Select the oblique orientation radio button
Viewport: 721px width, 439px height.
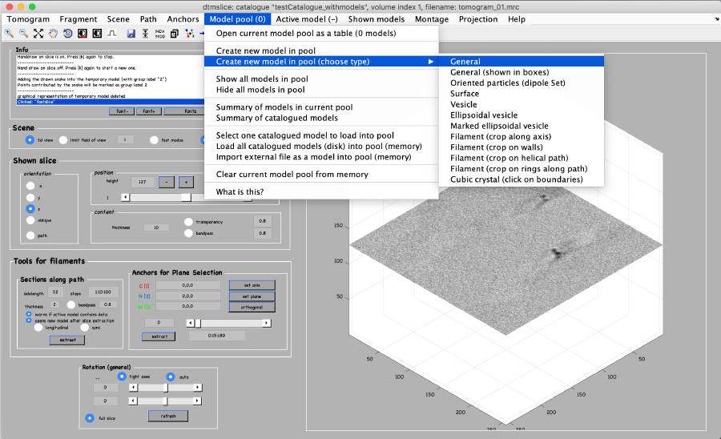click(x=30, y=221)
